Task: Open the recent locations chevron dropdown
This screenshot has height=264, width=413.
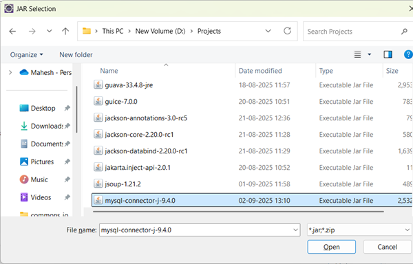Action: [50, 31]
